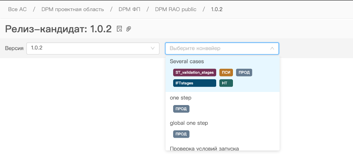
Task: Open the release document search icon
Action: (119, 29)
